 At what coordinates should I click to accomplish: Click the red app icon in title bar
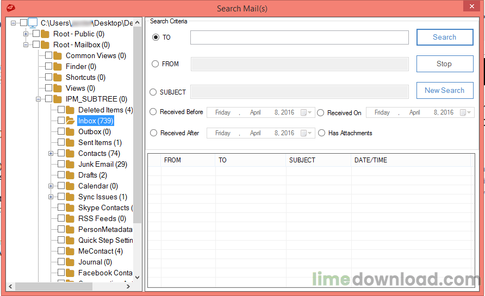10,8
